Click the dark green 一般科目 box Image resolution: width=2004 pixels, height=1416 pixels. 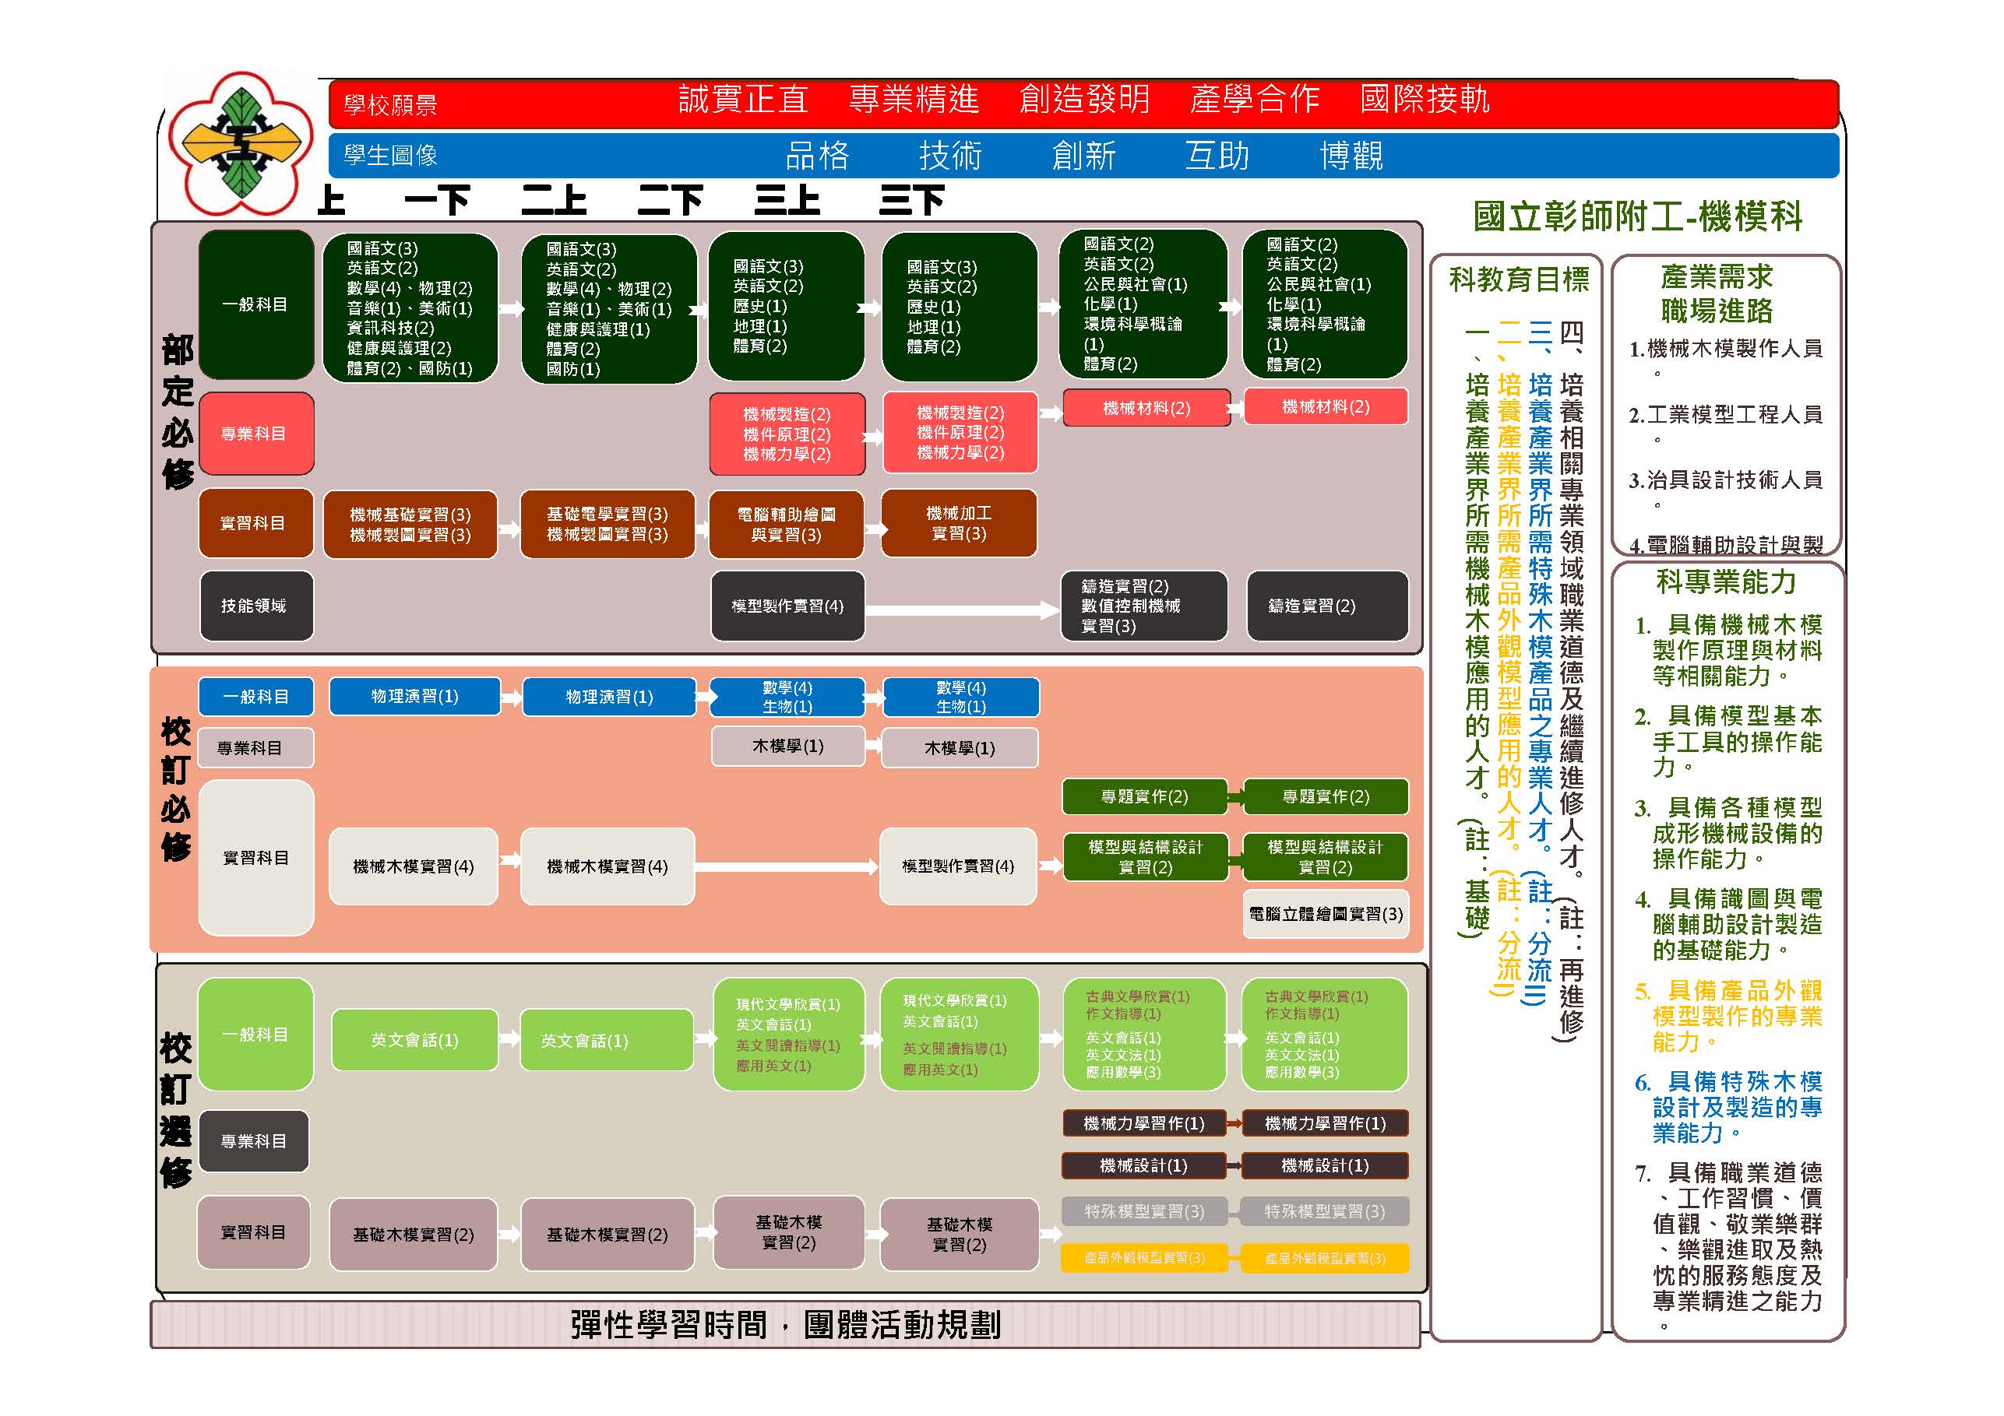(255, 304)
